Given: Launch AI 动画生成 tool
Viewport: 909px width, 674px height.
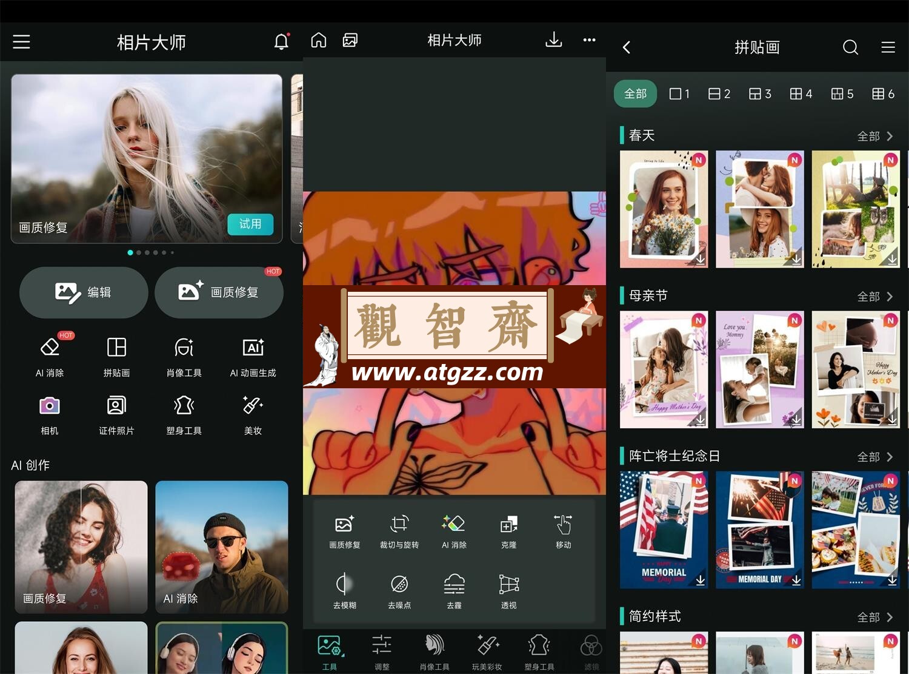Looking at the screenshot, I should click(x=253, y=356).
